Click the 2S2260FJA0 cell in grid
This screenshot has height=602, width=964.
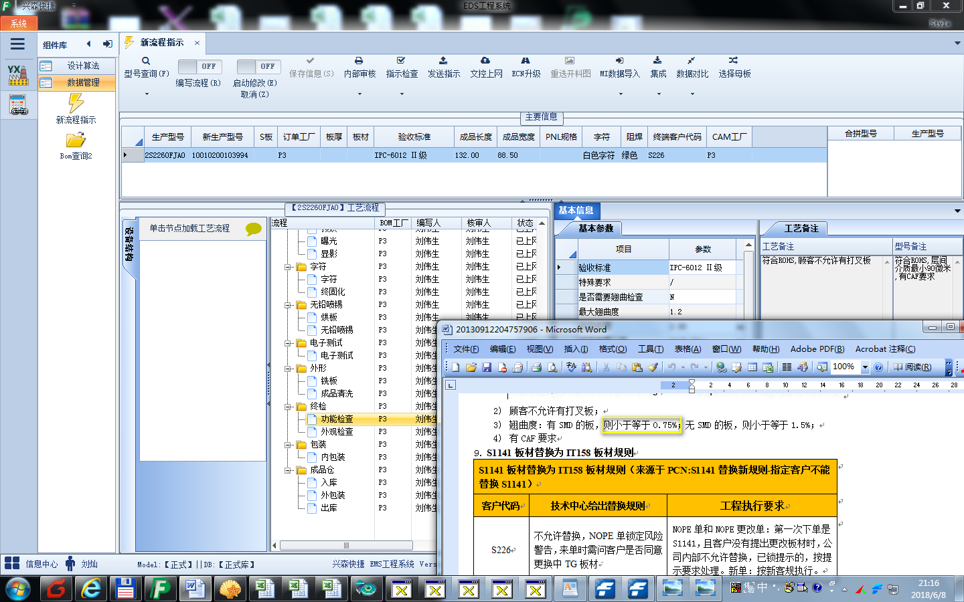[x=165, y=155]
